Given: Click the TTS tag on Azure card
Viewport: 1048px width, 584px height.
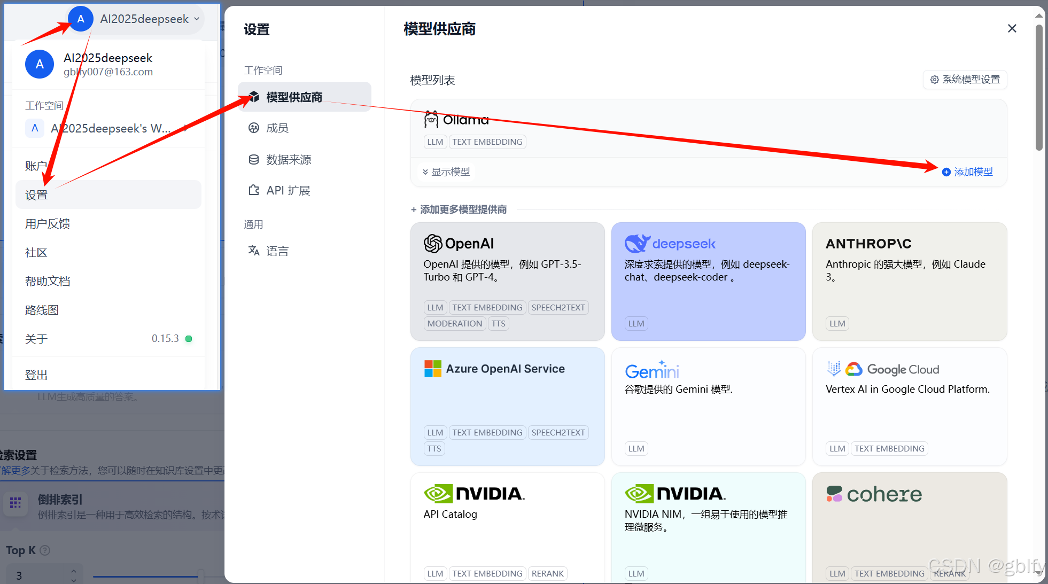Looking at the screenshot, I should point(434,449).
